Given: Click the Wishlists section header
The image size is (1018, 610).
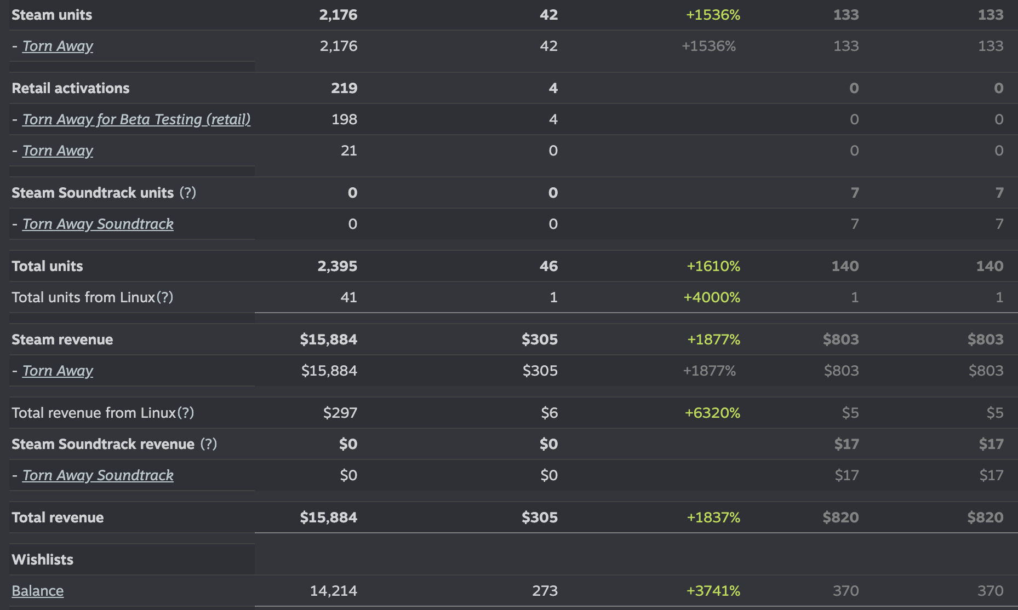Looking at the screenshot, I should pyautogui.click(x=43, y=560).
